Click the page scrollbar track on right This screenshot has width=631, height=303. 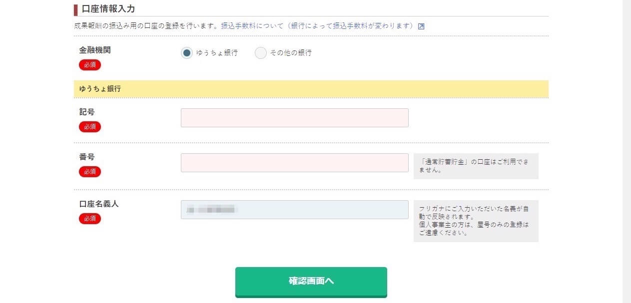click(627, 151)
